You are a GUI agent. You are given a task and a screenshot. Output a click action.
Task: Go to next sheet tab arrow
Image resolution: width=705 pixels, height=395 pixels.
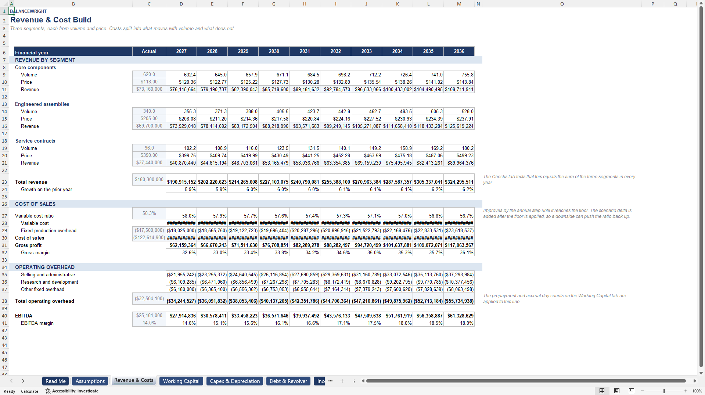pyautogui.click(x=23, y=381)
